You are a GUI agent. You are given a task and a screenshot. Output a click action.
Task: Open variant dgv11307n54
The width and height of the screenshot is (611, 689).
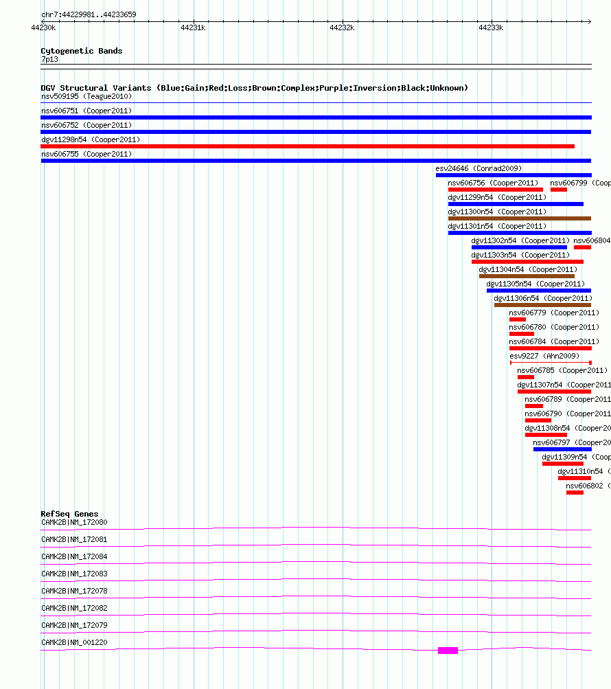point(564,385)
